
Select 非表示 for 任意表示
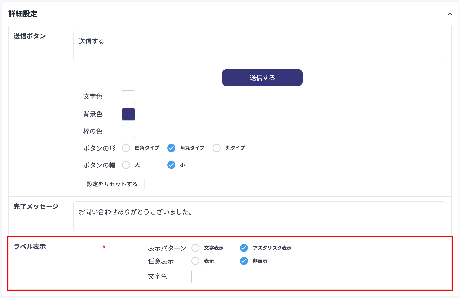pos(244,261)
